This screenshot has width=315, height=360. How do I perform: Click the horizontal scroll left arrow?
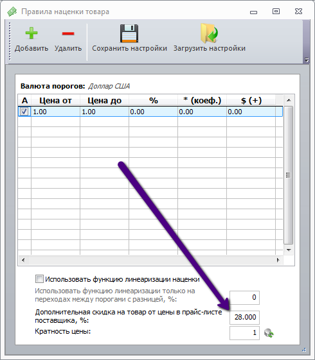23,260
